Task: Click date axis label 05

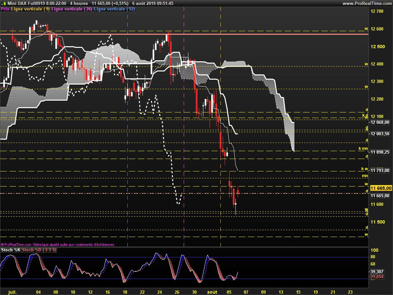Action: tap(229, 291)
